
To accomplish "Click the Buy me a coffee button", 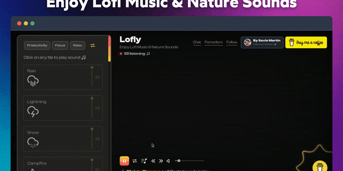I will coord(306,42).
